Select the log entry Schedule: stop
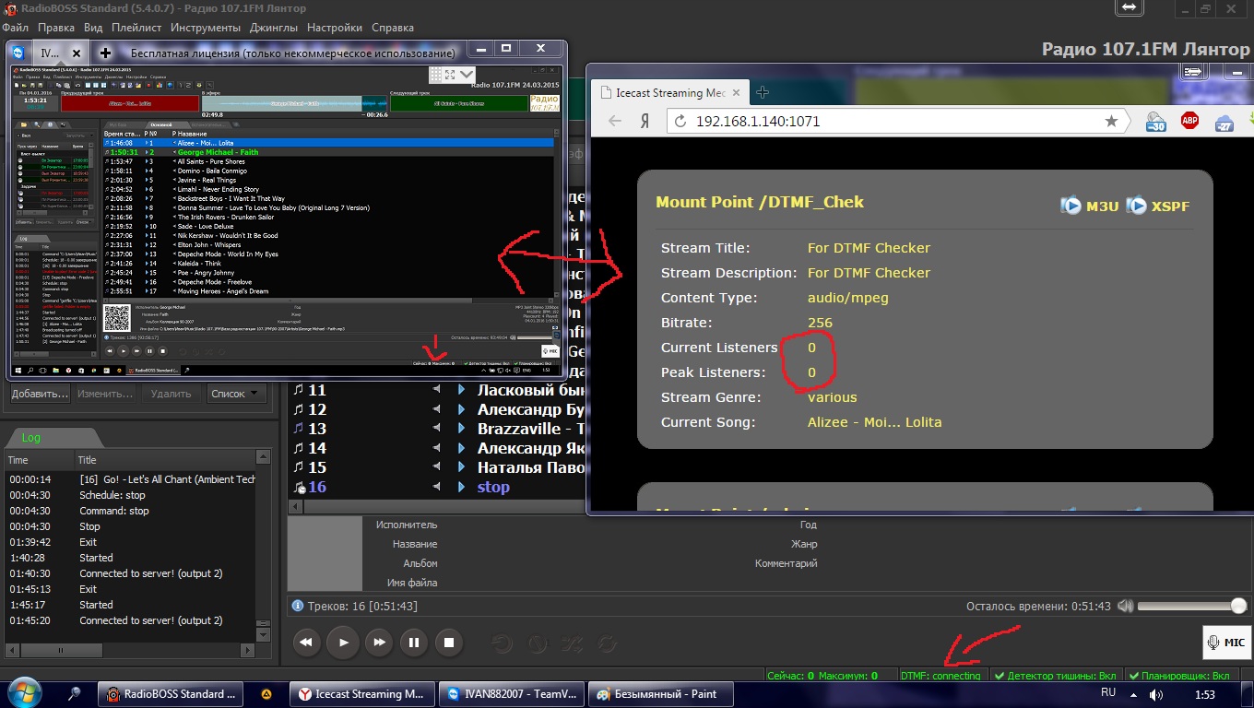This screenshot has width=1254, height=708. [x=130, y=495]
